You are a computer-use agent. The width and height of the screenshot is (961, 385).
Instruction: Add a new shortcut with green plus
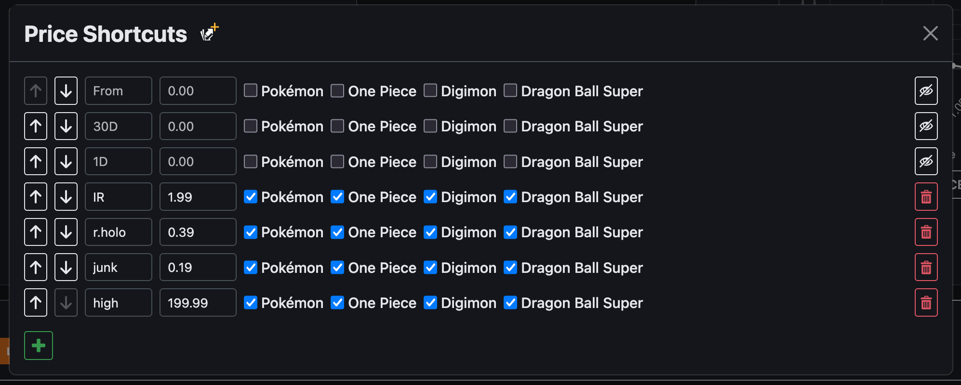[39, 346]
